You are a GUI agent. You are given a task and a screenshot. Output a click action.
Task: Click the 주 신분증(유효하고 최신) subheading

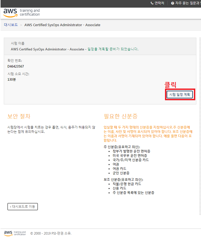tap(122, 147)
